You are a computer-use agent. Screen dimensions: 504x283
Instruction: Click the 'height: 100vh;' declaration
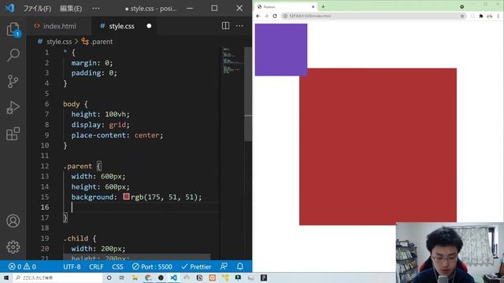coord(100,114)
